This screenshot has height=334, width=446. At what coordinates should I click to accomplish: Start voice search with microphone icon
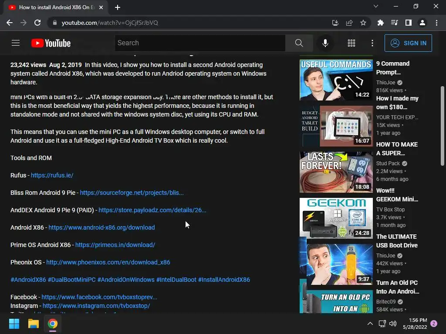(x=325, y=43)
